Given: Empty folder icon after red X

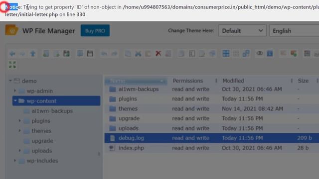Looking at the screenshot, I should [168, 54].
